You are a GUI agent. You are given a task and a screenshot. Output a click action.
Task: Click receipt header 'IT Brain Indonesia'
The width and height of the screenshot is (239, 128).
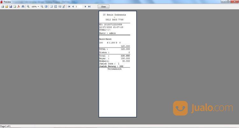click(114, 15)
